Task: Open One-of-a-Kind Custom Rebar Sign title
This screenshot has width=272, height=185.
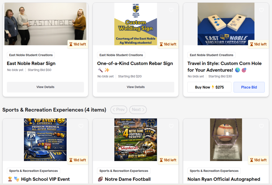Action: (135, 63)
